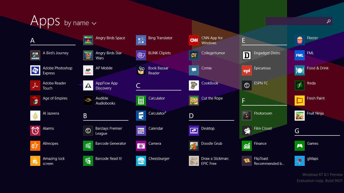Open the blue Calculator² icon
Viewport: 344px width, 193px height.
141,116
